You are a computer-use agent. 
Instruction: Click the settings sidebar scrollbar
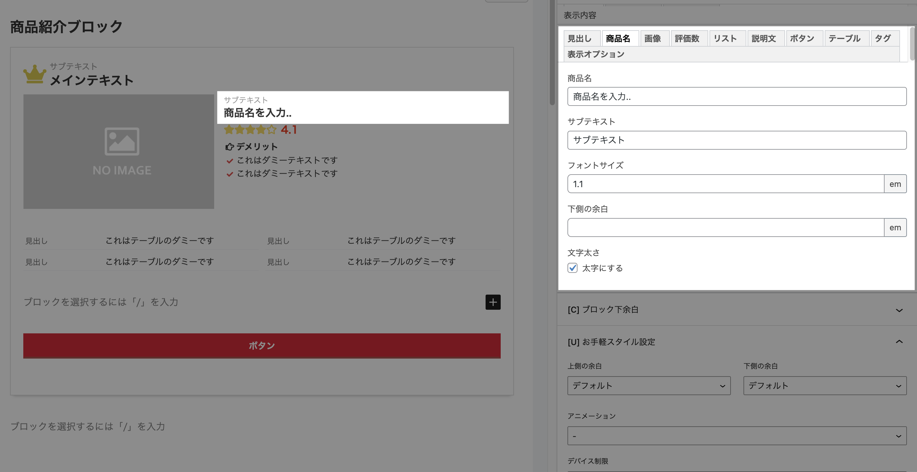(x=912, y=43)
